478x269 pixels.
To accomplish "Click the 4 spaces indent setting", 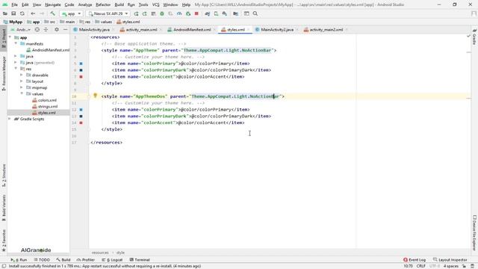I will [x=451, y=266].
